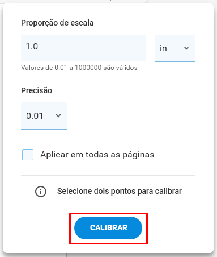This screenshot has height=257, width=217.
Task: Click the chevron arrow beside 0.01
Action: pyautogui.click(x=58, y=115)
